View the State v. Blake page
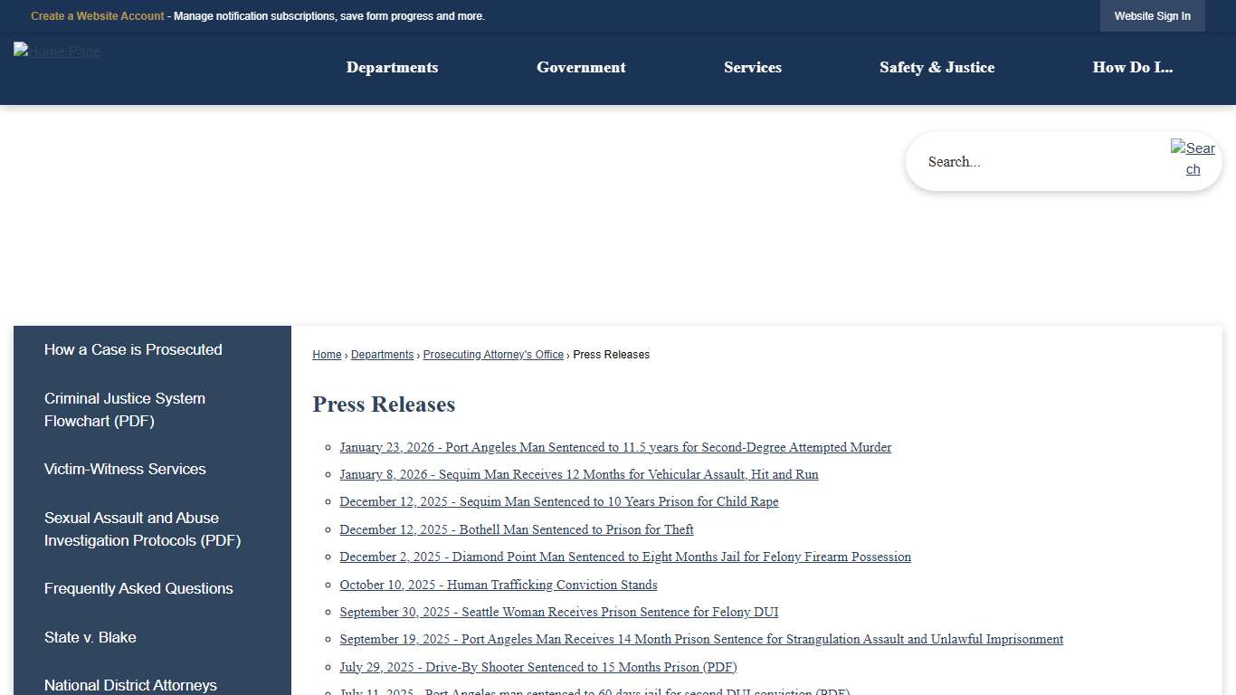The width and height of the screenshot is (1236, 695). 90,637
